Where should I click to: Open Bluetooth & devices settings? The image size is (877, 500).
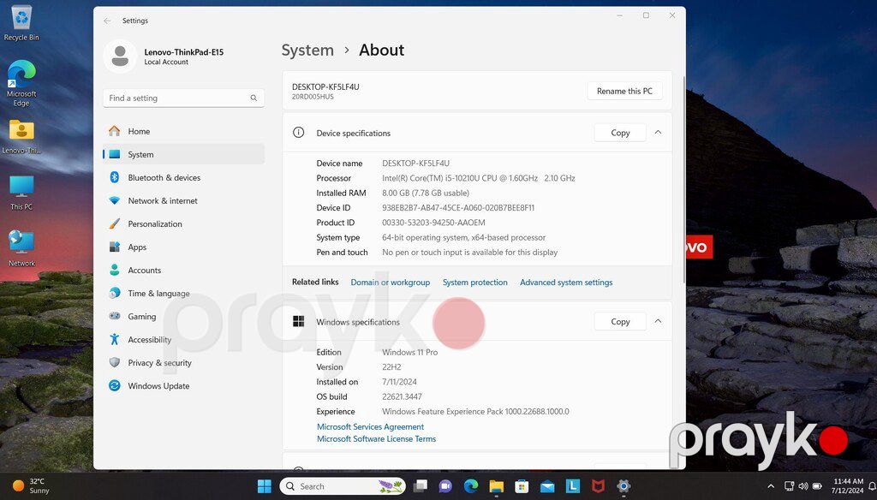183,177
